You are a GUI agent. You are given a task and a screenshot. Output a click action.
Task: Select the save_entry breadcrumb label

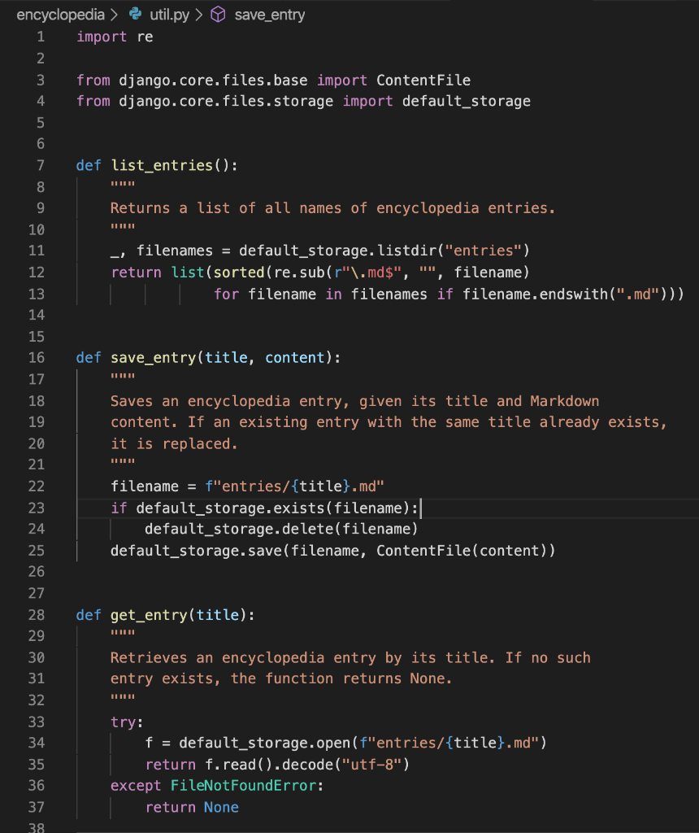click(x=270, y=14)
